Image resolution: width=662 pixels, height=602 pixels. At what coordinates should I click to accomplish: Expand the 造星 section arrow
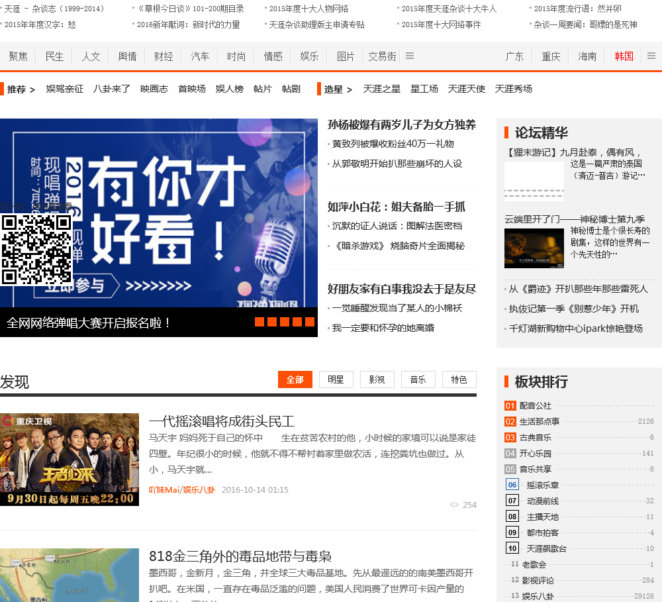[x=349, y=89]
